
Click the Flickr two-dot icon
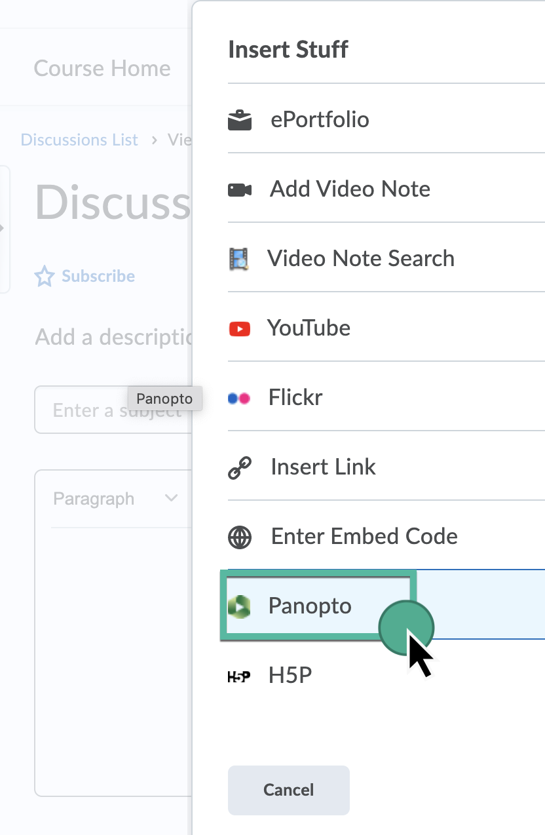239,398
